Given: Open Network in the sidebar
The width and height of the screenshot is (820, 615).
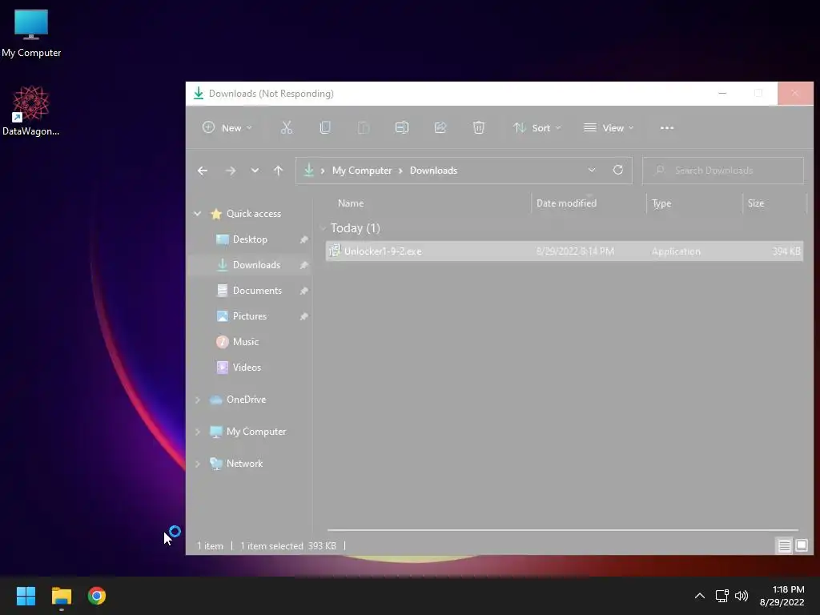Looking at the screenshot, I should [244, 464].
